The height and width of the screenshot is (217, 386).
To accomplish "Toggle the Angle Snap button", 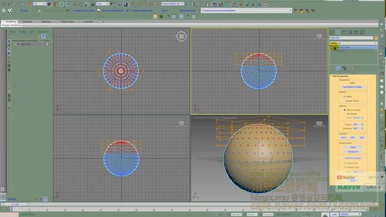I will coord(139,4).
